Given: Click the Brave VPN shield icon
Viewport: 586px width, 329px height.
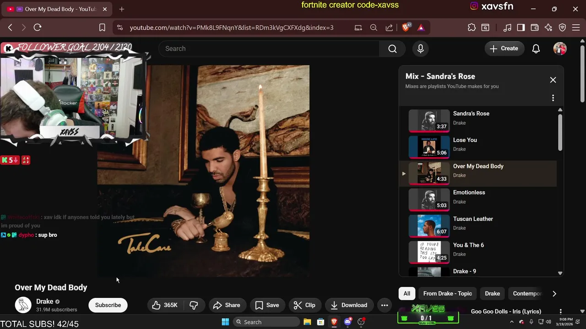Looking at the screenshot, I should (x=563, y=27).
